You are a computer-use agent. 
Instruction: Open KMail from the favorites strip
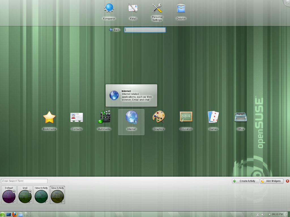coord(133,8)
